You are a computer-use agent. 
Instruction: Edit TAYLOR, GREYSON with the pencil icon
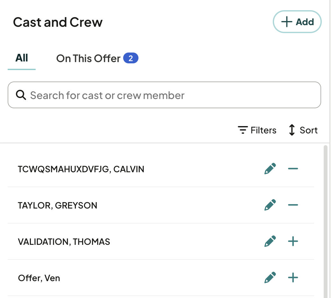click(270, 205)
